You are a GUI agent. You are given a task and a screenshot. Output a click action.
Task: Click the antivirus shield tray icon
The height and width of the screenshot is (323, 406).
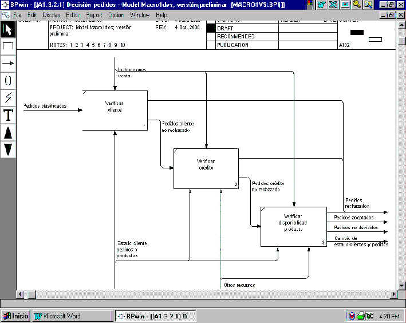(352, 316)
